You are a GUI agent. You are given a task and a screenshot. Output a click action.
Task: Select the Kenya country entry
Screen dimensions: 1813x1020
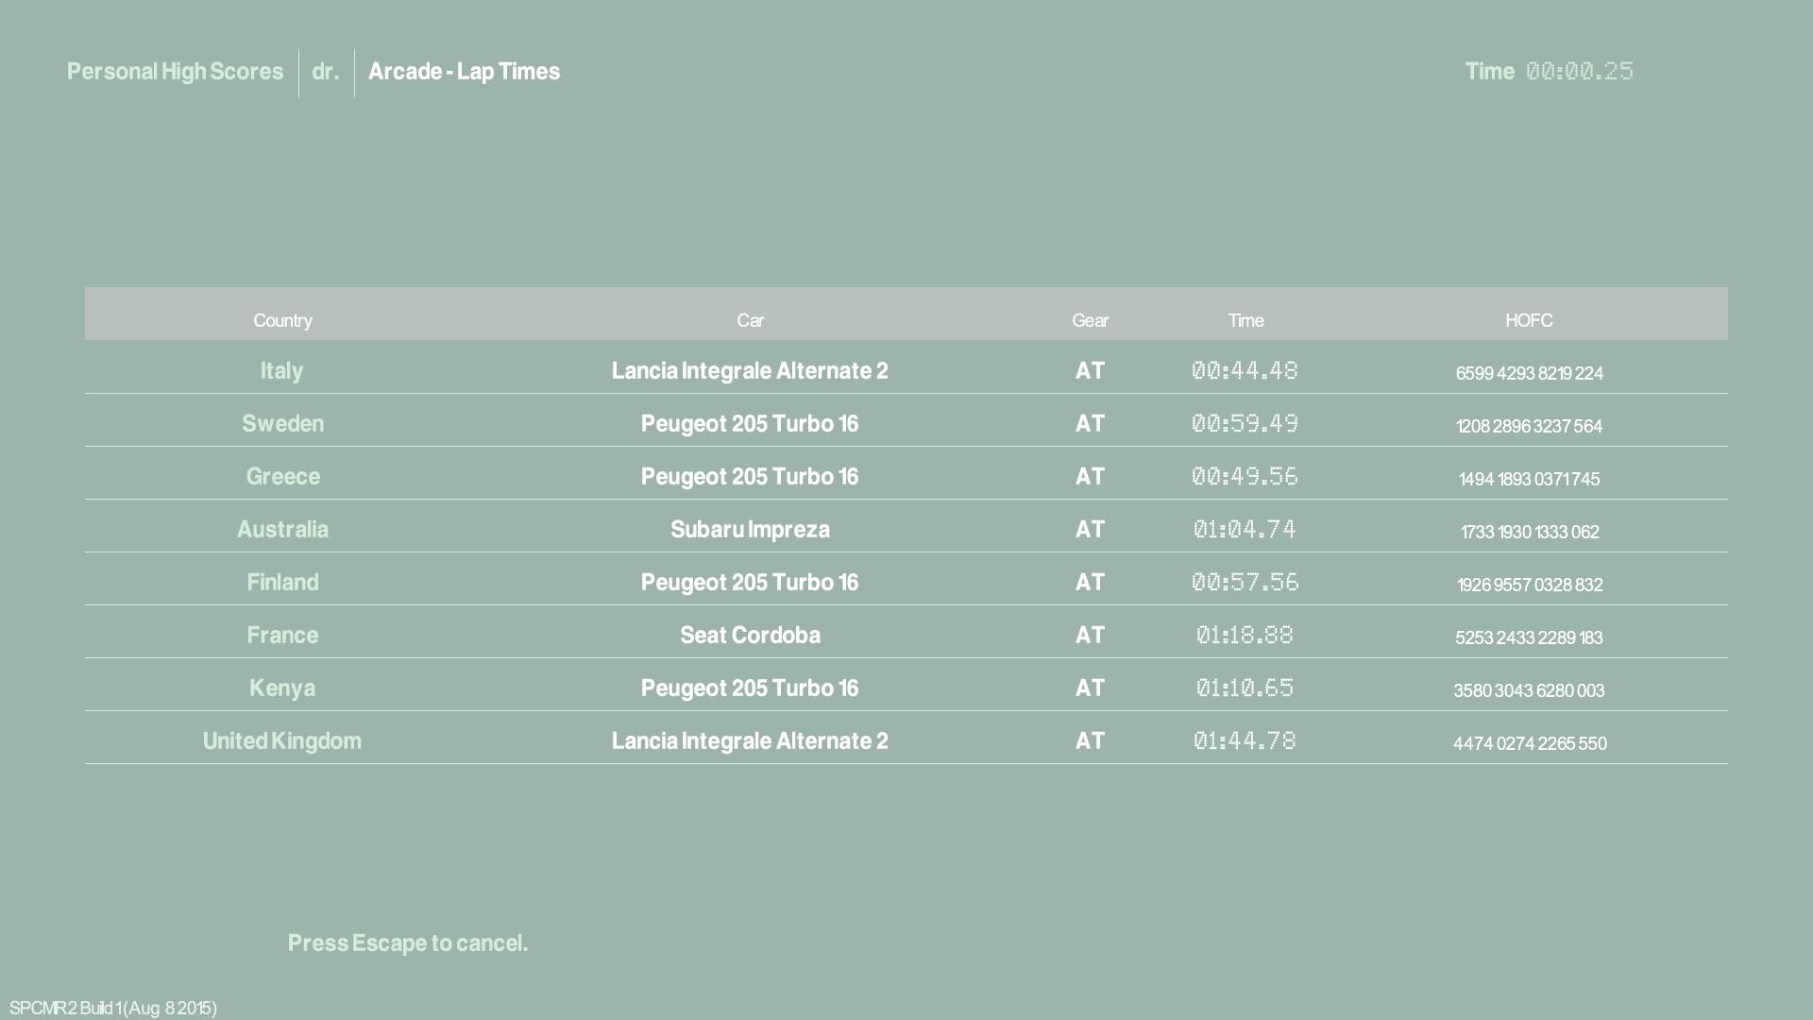(282, 688)
